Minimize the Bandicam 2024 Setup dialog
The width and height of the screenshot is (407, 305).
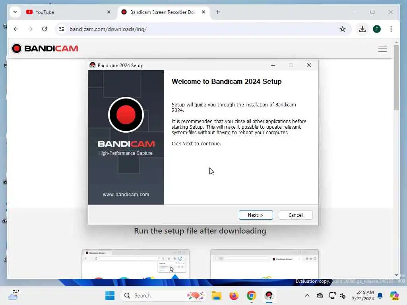pyautogui.click(x=273, y=66)
